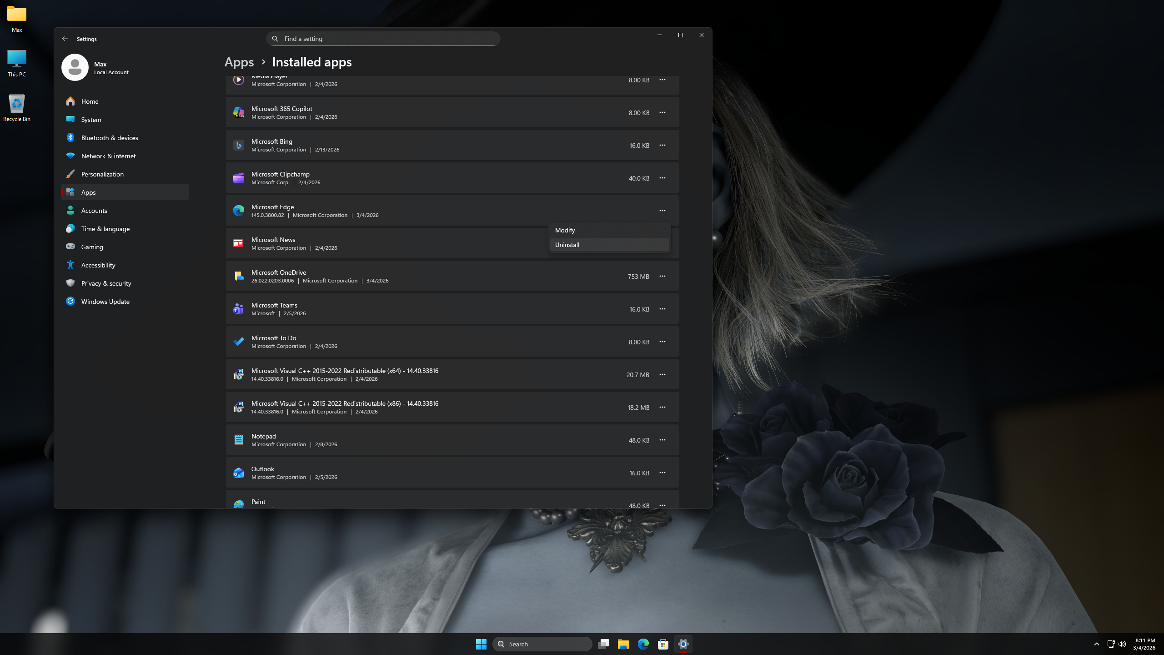Open more options for Microsoft Bing

662,145
